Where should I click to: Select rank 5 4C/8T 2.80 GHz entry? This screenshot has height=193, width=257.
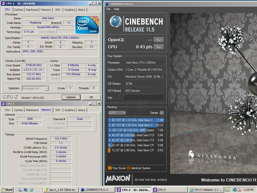(x=136, y=140)
